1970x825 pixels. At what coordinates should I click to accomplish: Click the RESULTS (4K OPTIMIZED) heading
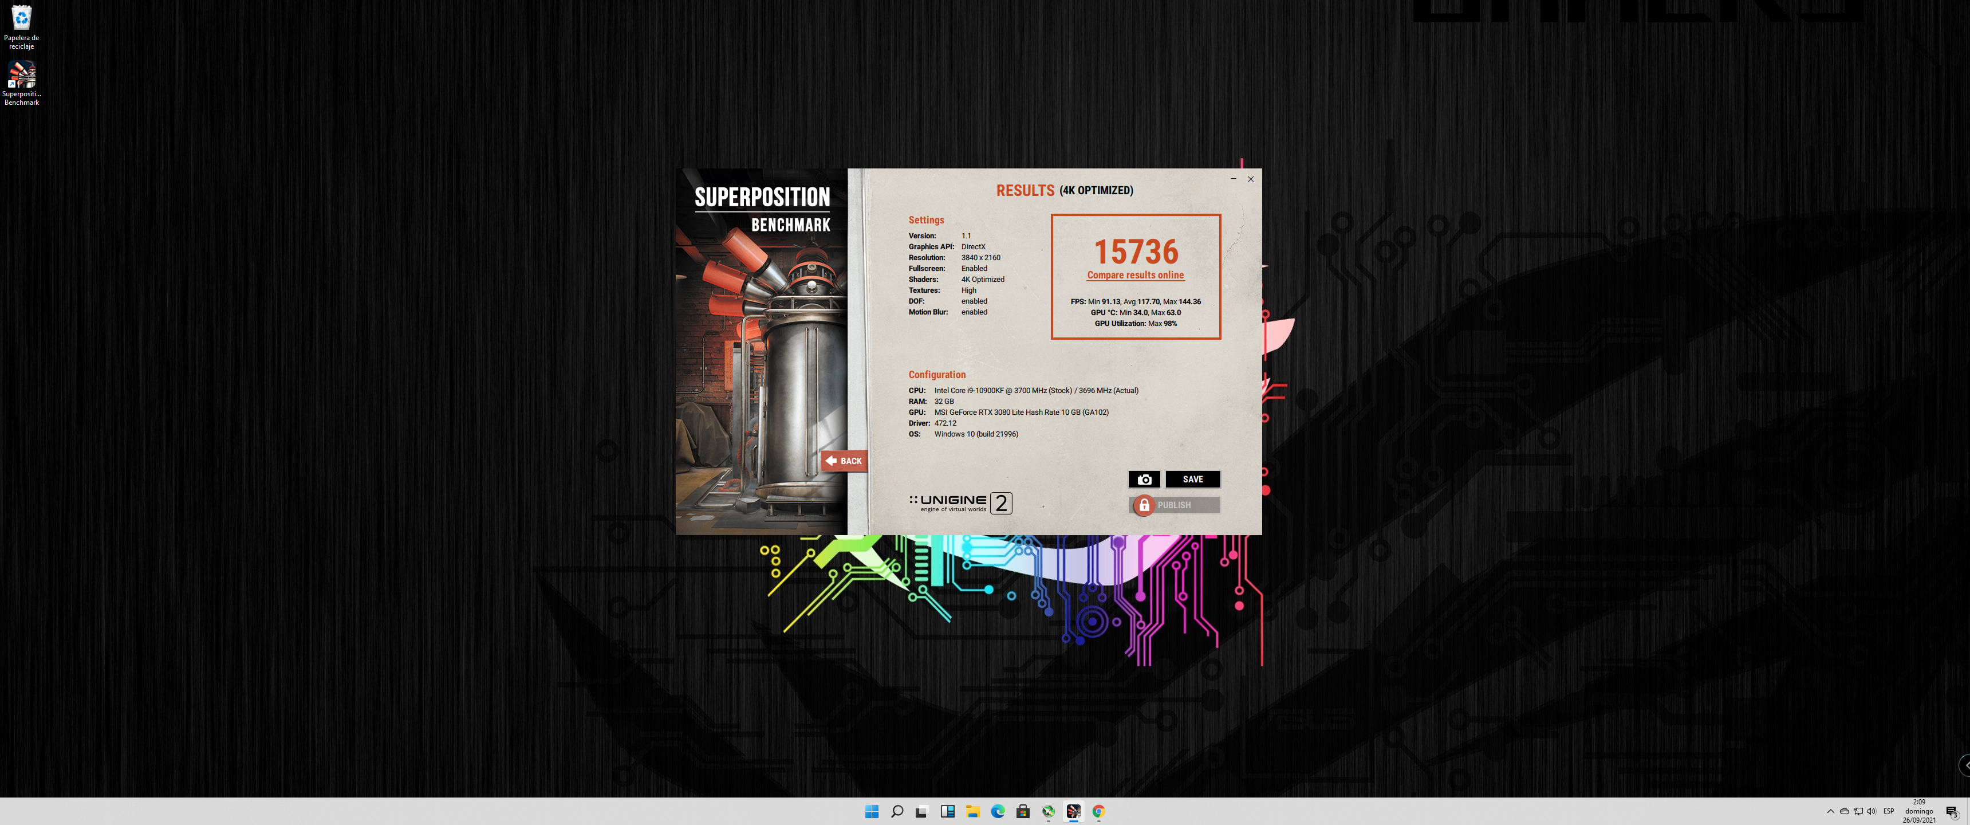(x=1064, y=191)
